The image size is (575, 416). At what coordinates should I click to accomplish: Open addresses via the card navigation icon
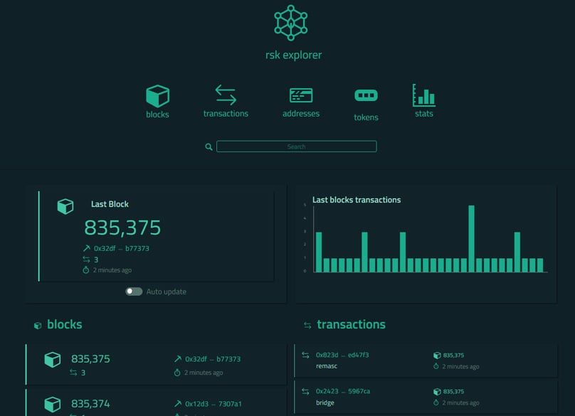[301, 95]
